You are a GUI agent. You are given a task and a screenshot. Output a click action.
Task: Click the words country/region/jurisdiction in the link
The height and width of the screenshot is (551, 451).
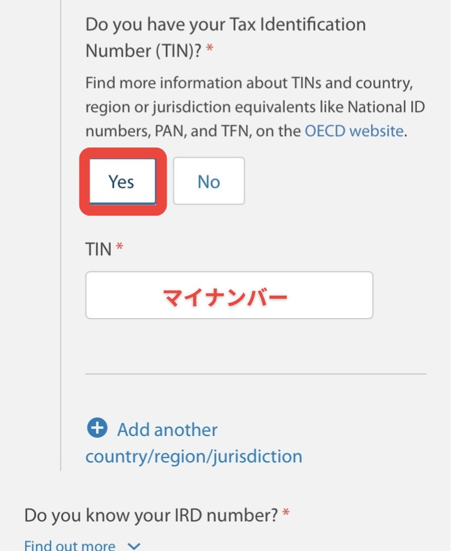194,456
